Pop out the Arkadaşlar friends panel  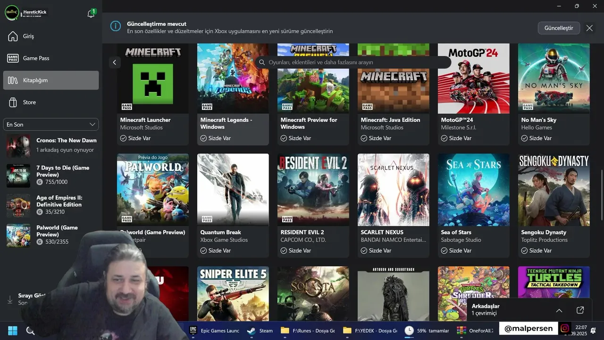point(580,310)
